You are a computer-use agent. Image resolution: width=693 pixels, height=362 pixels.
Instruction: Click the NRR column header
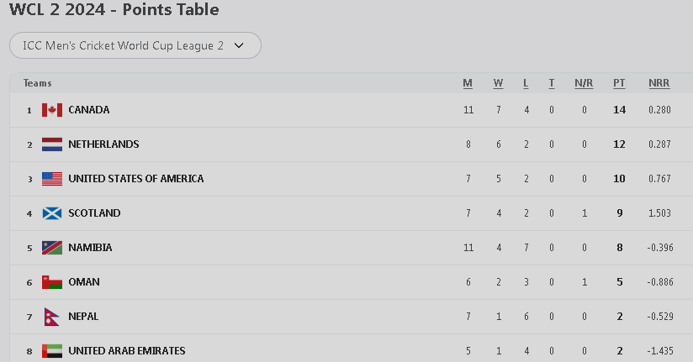point(659,83)
